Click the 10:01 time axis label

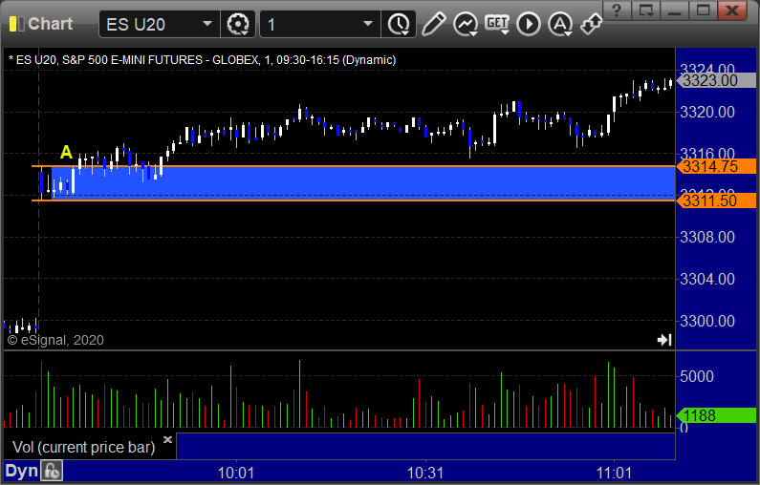(236, 473)
